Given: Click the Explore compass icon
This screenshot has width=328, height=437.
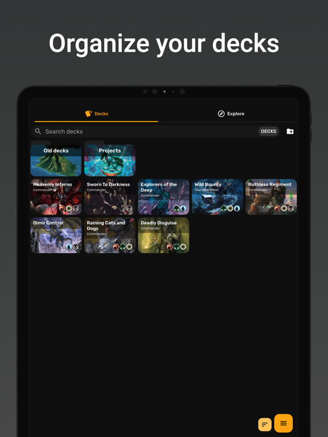Looking at the screenshot, I should point(221,114).
